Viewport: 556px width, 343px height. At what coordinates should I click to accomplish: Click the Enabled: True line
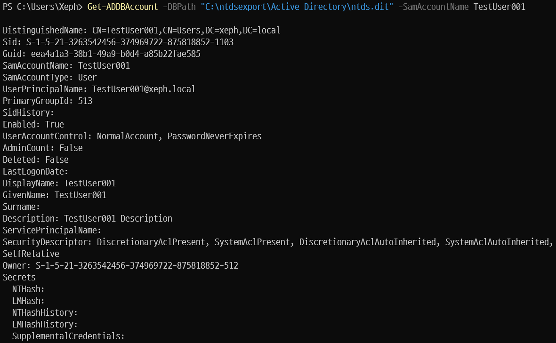click(33, 124)
